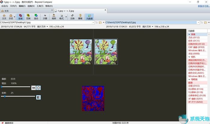Viewport: 210px width, 124px height.
Task: Switch to the 混合 blend view mode
Action: 36,17
